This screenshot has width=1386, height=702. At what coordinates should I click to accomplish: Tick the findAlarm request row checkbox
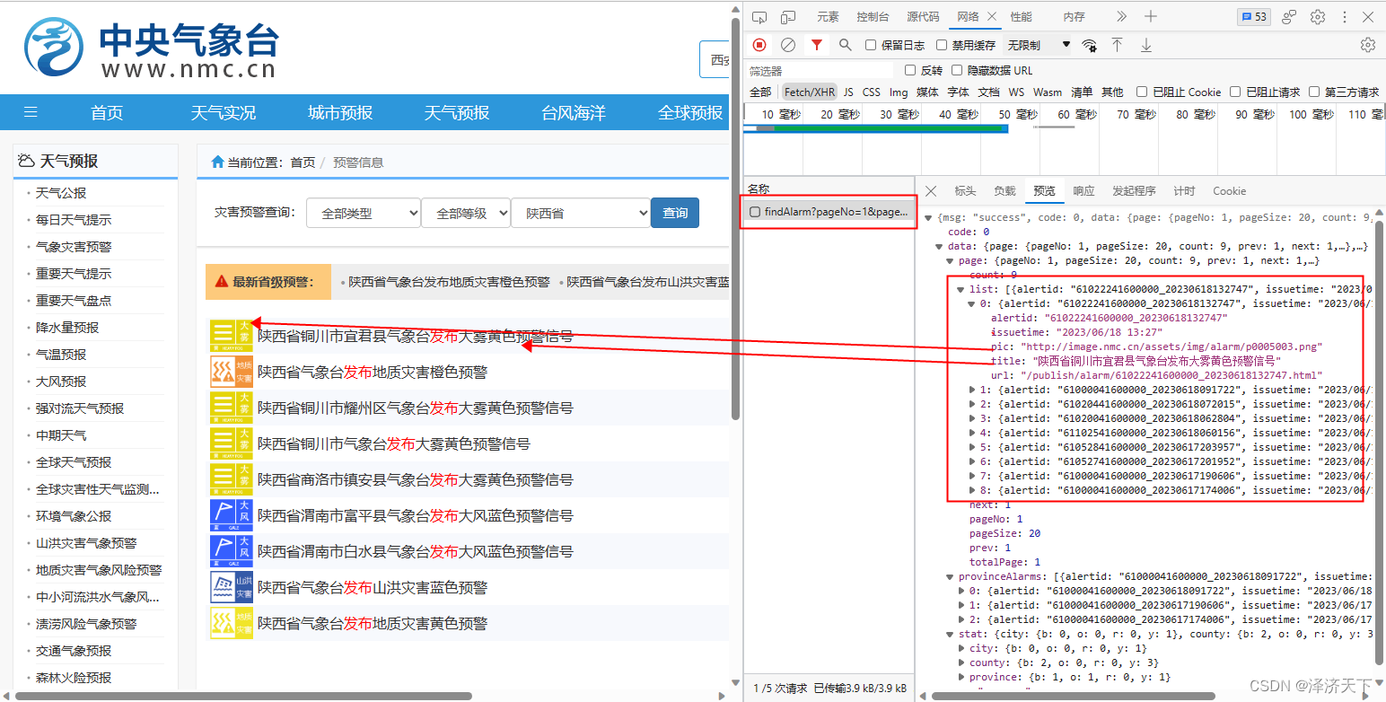[755, 212]
